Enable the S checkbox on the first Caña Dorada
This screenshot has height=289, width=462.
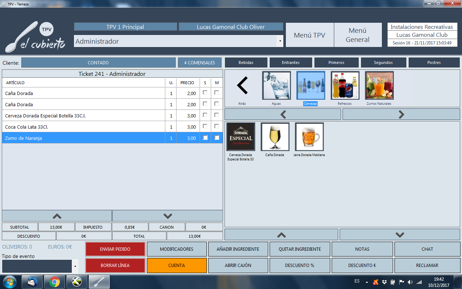pyautogui.click(x=205, y=93)
